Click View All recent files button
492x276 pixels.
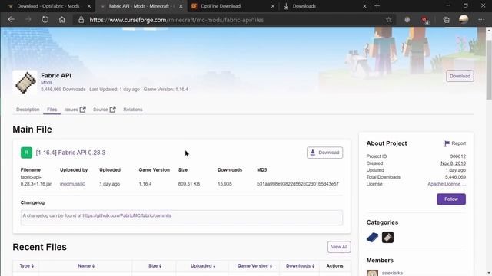pyautogui.click(x=339, y=247)
